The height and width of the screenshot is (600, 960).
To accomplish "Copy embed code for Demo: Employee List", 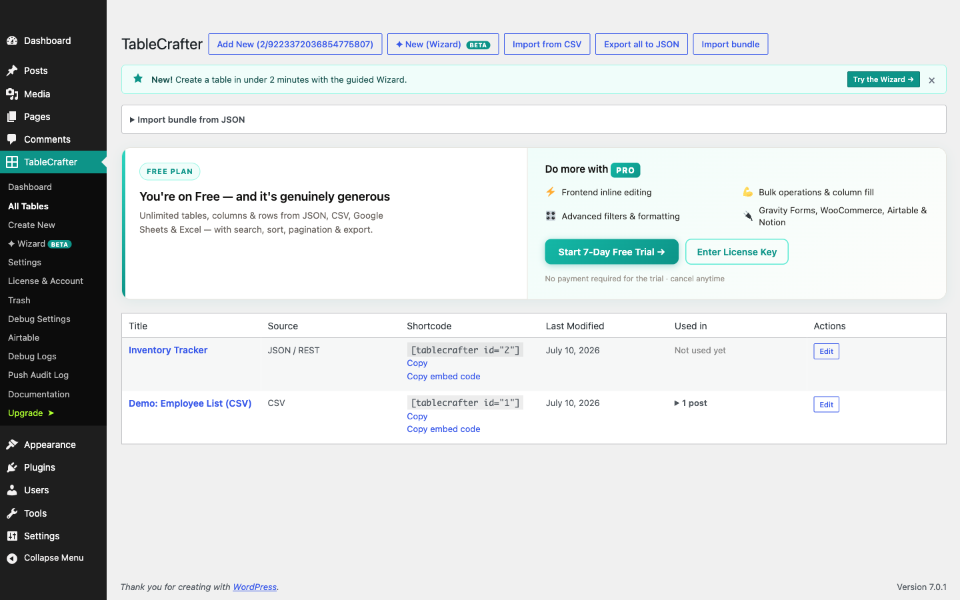I will [x=443, y=429].
